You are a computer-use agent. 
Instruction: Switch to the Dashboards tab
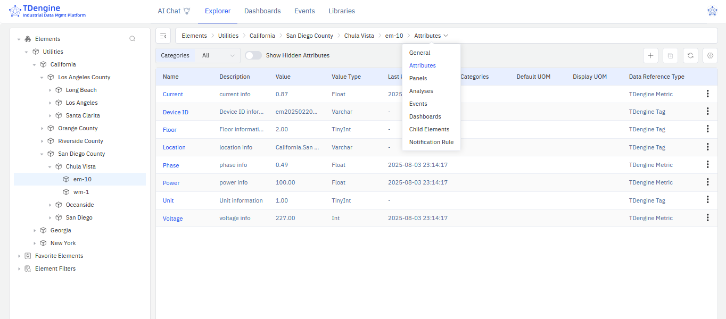pyautogui.click(x=262, y=11)
